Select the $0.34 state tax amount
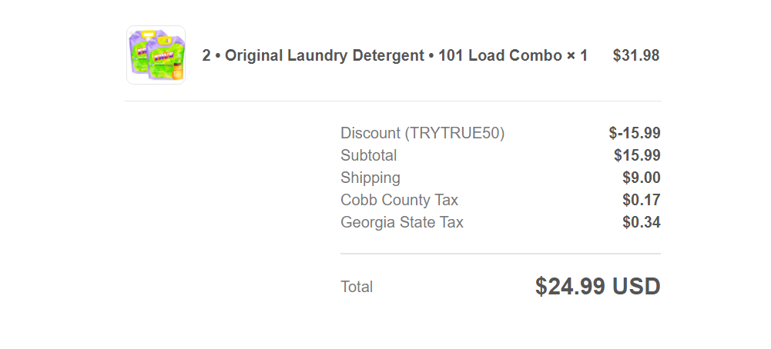Screen dimensions: 771x349 pos(641,222)
